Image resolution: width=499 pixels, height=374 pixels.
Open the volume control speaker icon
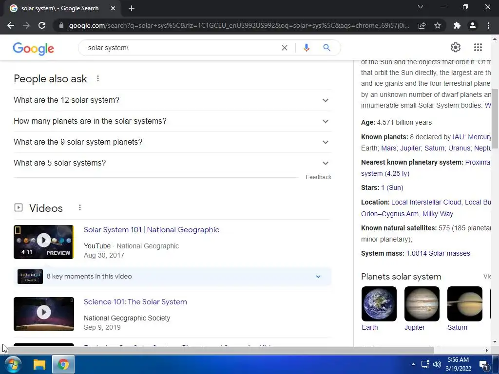click(437, 364)
